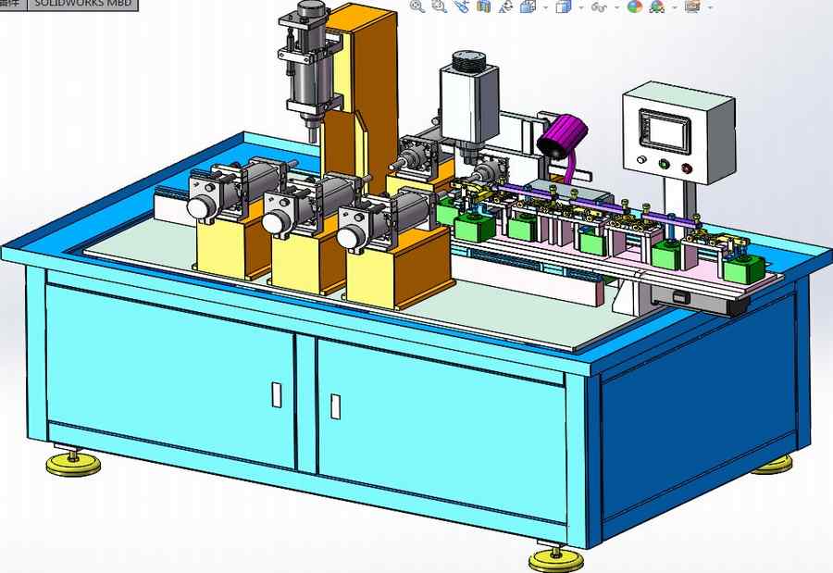
Task: Click the Hide/Show Items glasses icon
Action: [599, 6]
